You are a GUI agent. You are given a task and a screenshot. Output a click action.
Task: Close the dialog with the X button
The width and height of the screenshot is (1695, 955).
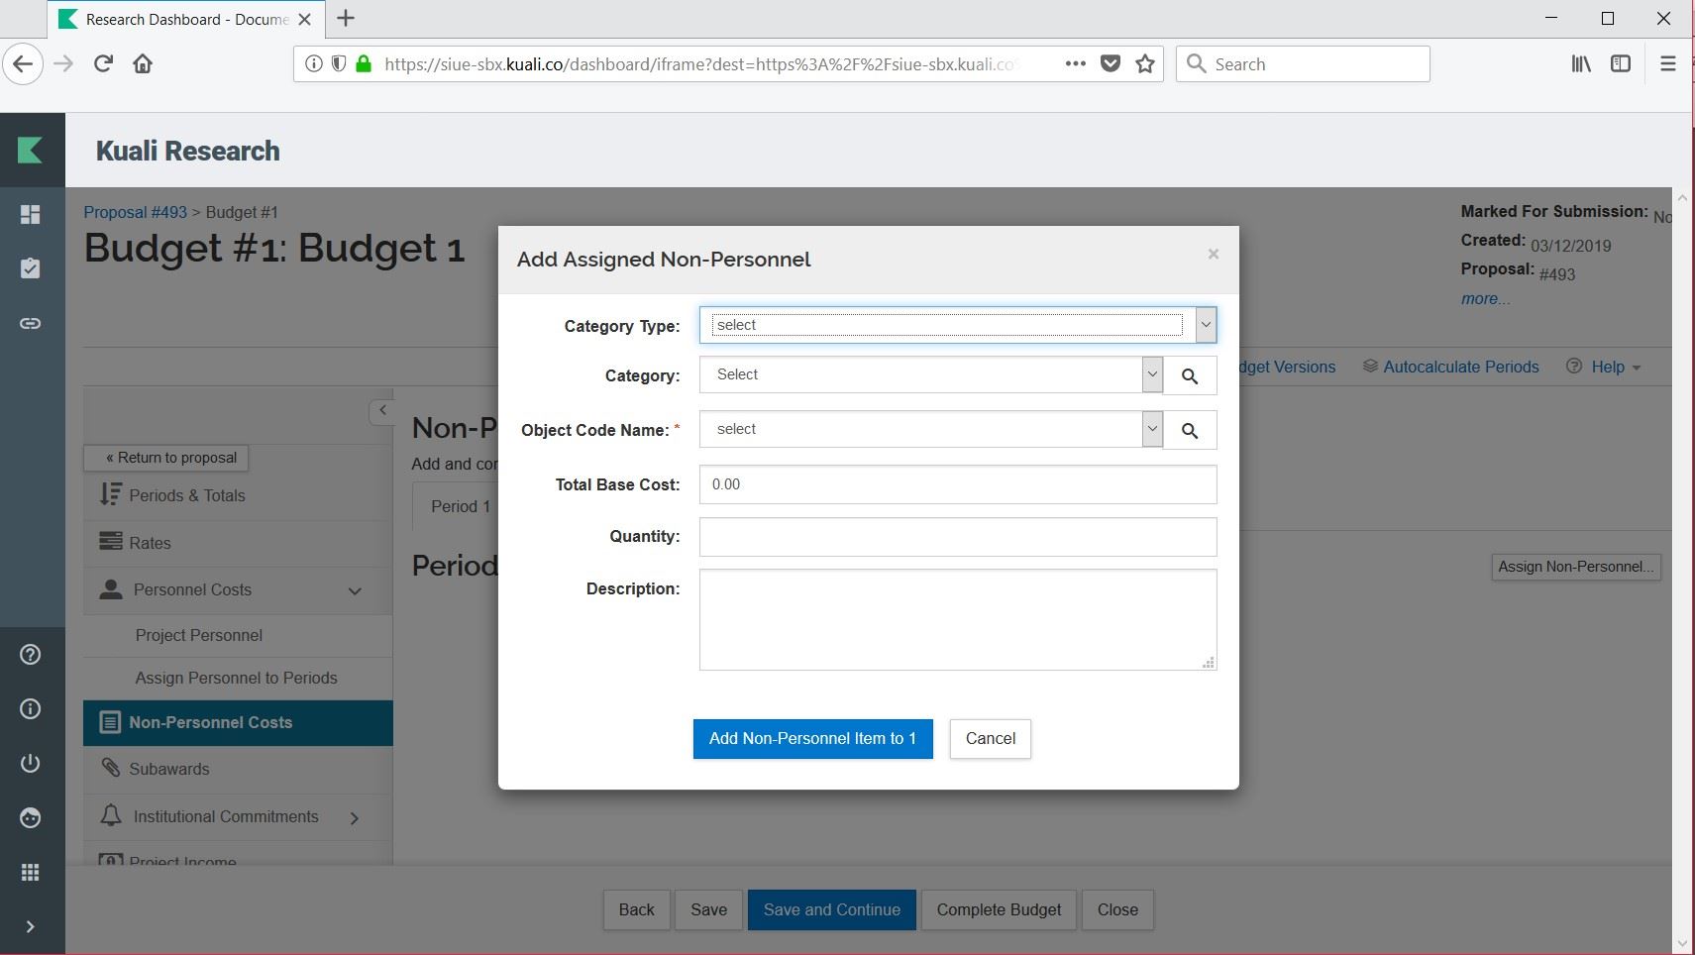(1213, 255)
